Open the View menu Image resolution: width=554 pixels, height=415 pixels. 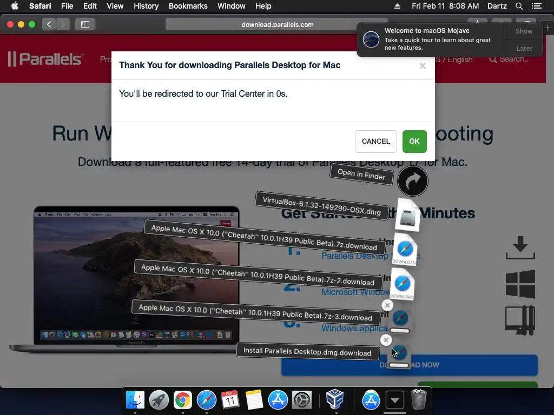tap(115, 6)
